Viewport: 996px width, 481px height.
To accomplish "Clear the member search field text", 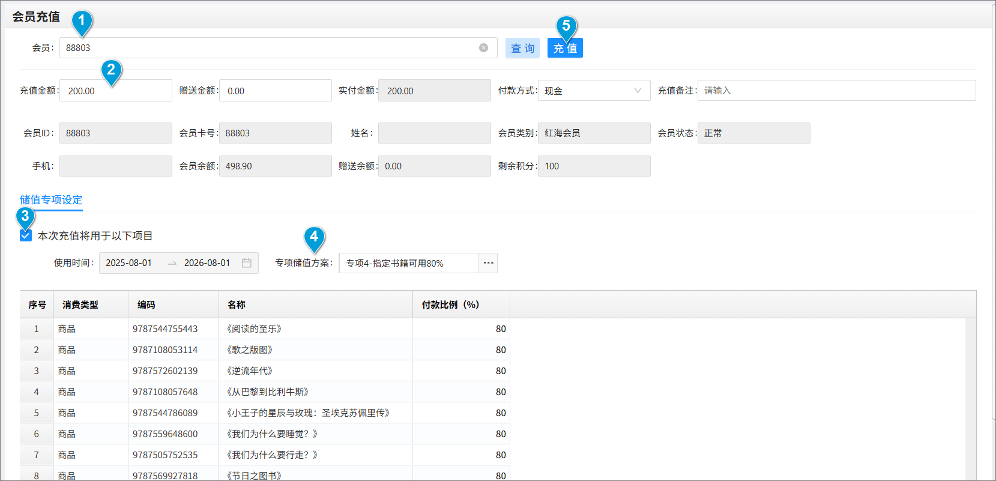I will [x=483, y=48].
